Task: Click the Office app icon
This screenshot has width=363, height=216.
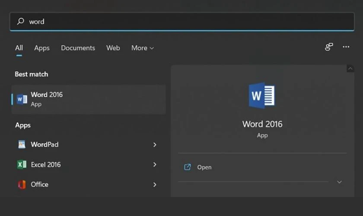Action: click(22, 184)
